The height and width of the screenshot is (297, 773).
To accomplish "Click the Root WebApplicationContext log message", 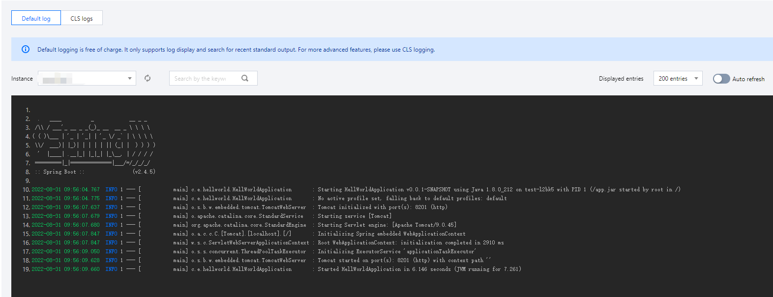I will 411,242.
